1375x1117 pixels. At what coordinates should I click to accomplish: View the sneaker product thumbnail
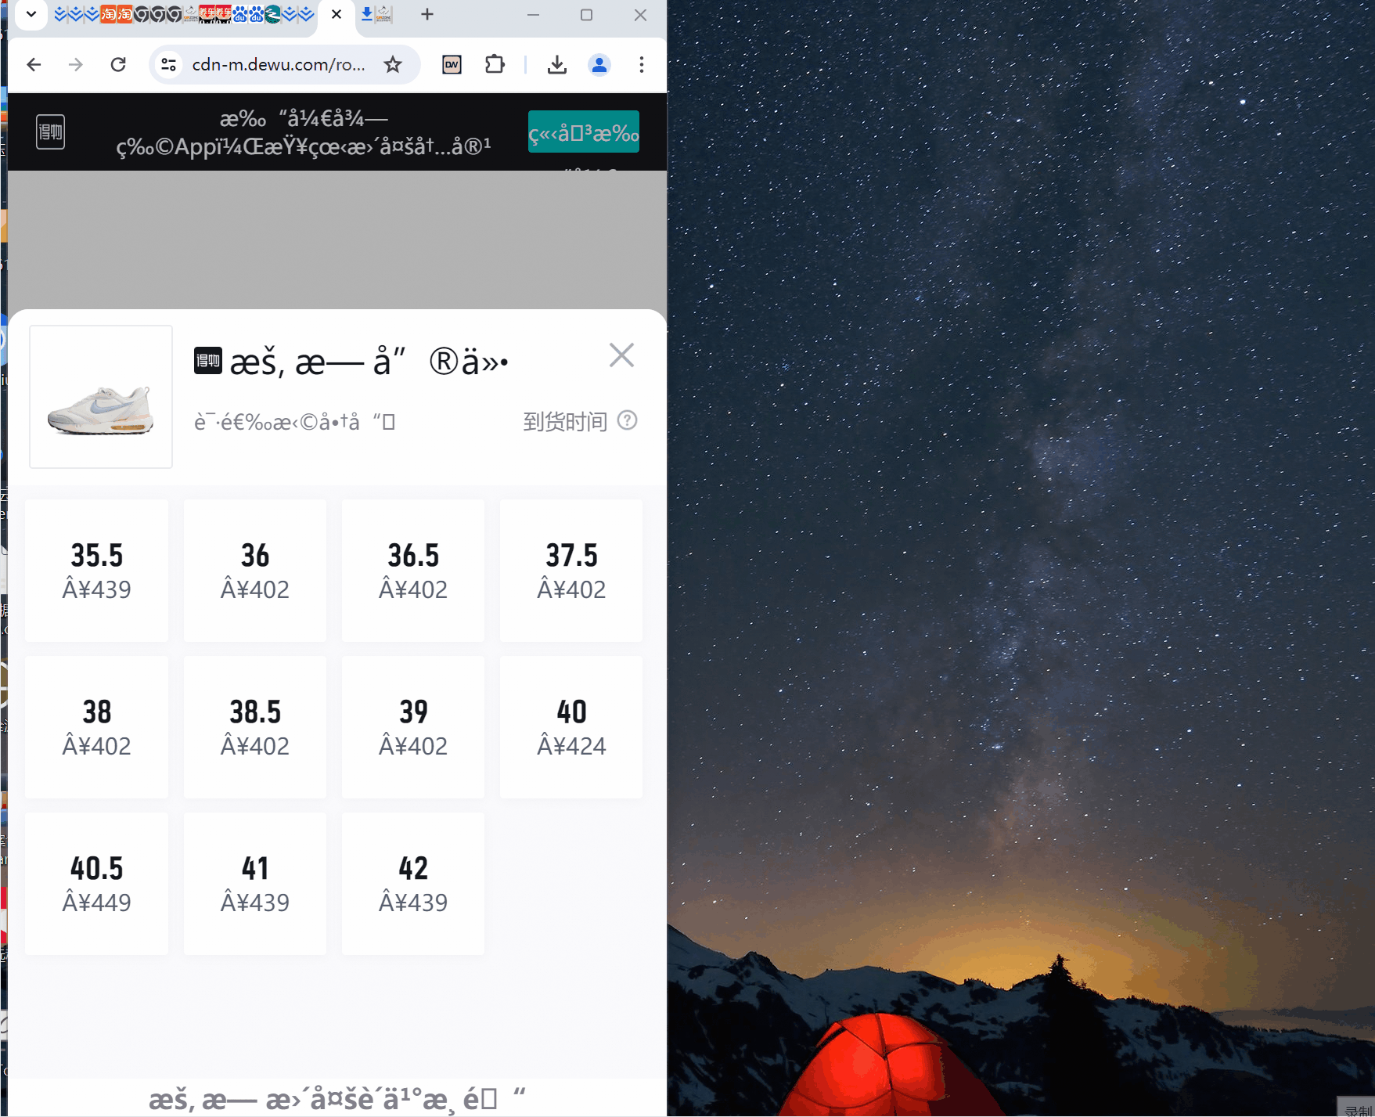(101, 397)
